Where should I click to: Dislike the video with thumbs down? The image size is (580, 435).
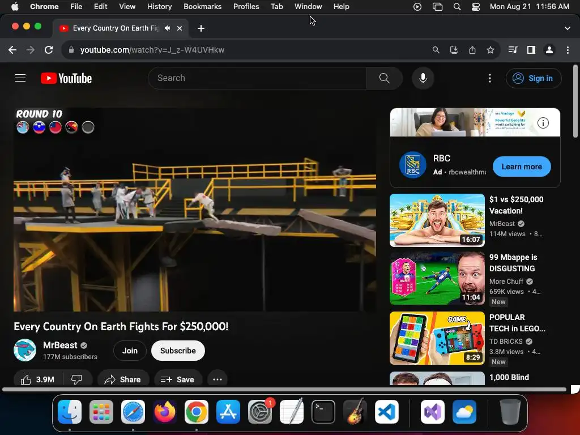click(76, 379)
